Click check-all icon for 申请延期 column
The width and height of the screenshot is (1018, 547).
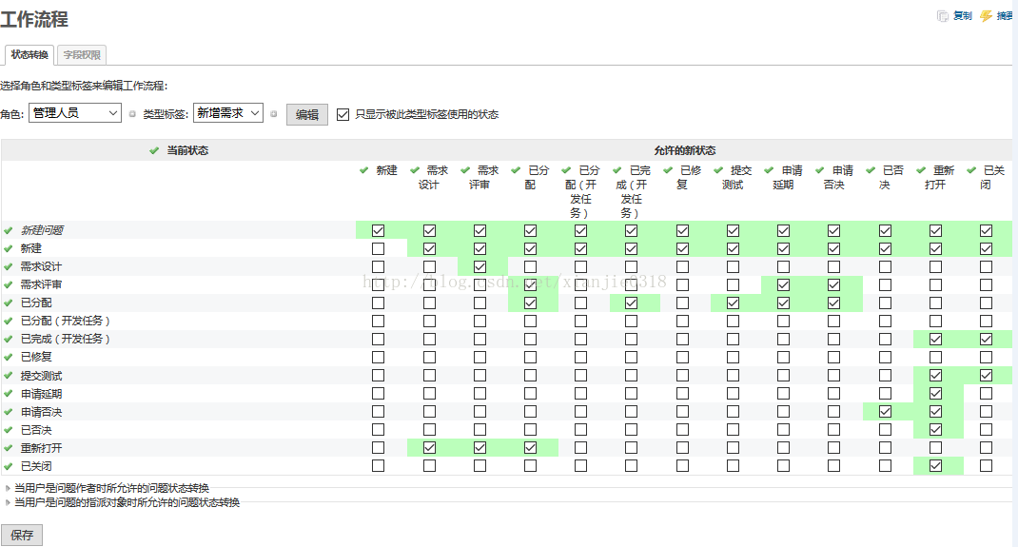(x=769, y=170)
